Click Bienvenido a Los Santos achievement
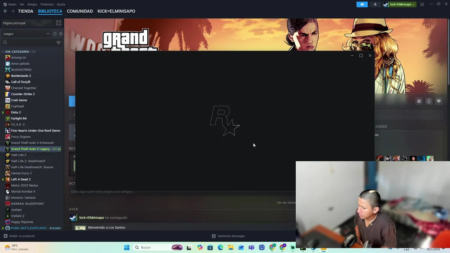Viewport: 450px width, 253px height. click(x=107, y=228)
